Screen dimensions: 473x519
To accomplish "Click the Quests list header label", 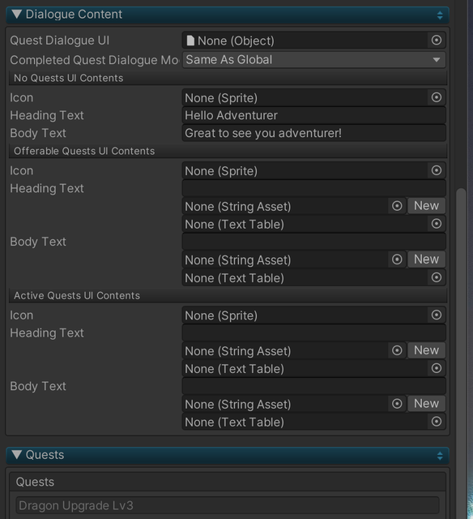I will [35, 482].
